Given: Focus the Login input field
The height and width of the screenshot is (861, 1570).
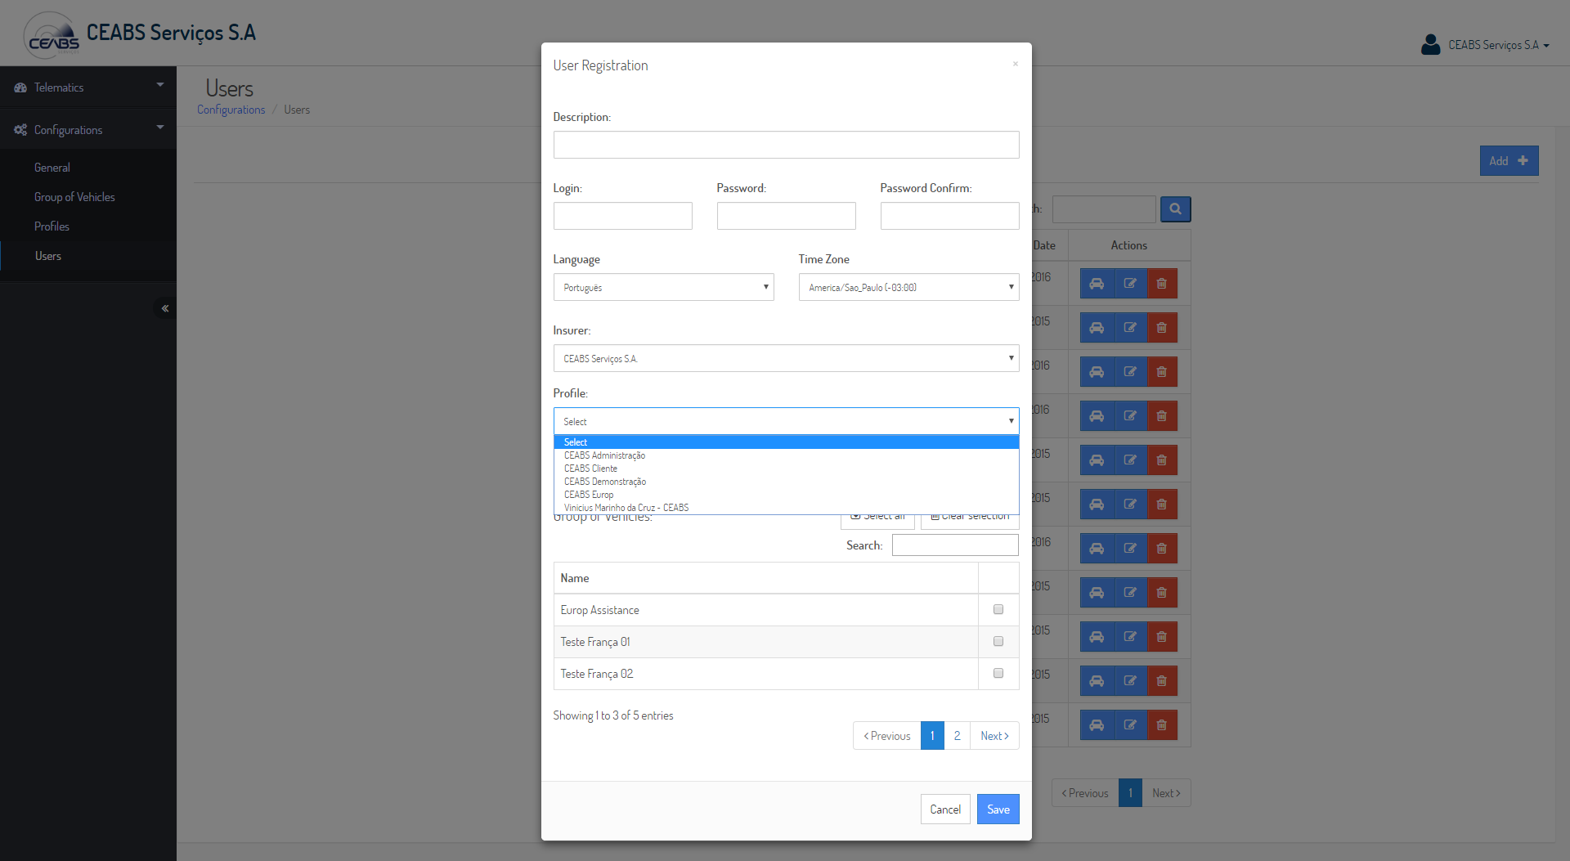Looking at the screenshot, I should click(622, 216).
